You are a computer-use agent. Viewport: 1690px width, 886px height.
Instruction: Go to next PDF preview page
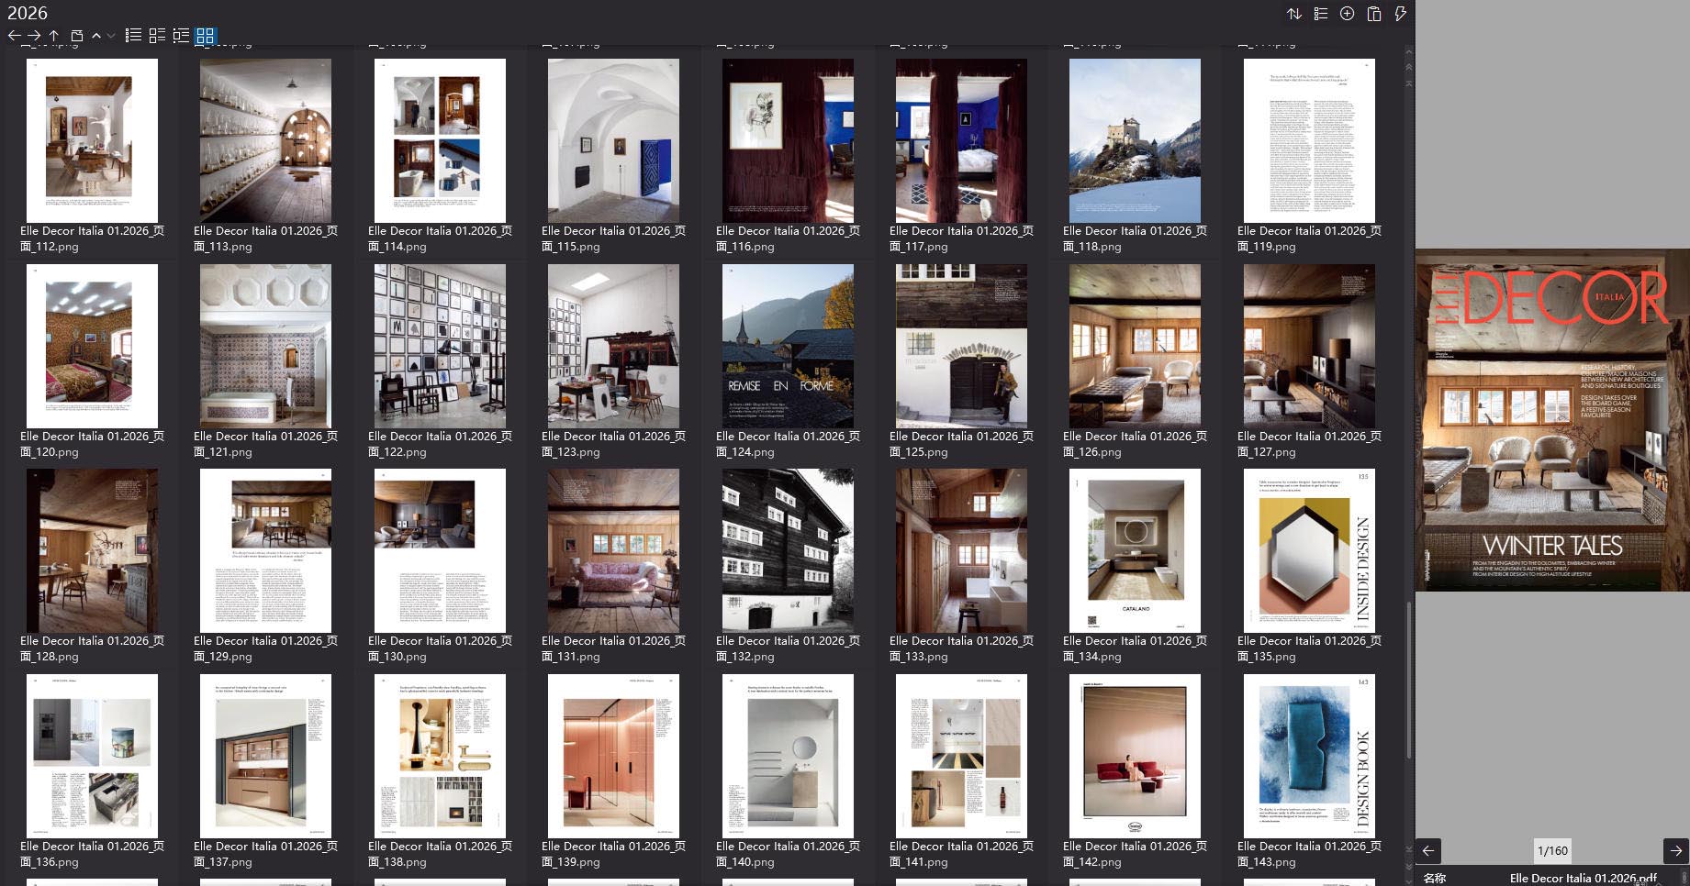click(1675, 850)
